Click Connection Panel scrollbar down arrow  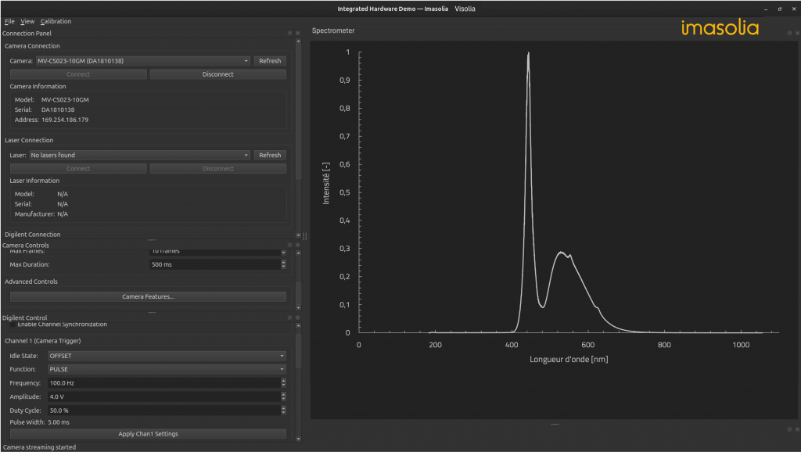tap(298, 235)
